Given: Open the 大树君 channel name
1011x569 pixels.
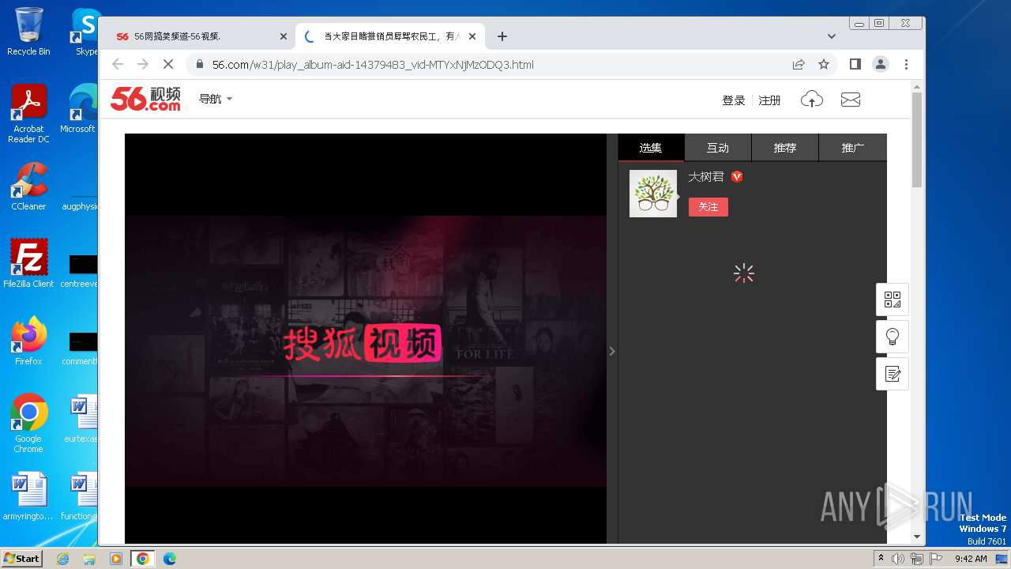Looking at the screenshot, I should (x=706, y=177).
